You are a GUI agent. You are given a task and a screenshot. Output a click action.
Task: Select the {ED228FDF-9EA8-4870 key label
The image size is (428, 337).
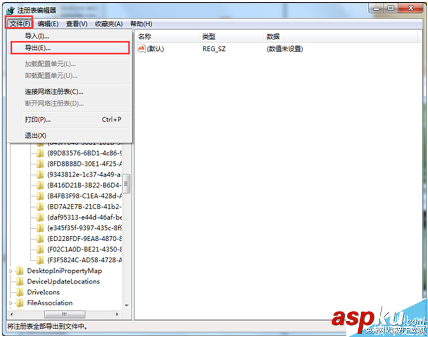click(84, 239)
